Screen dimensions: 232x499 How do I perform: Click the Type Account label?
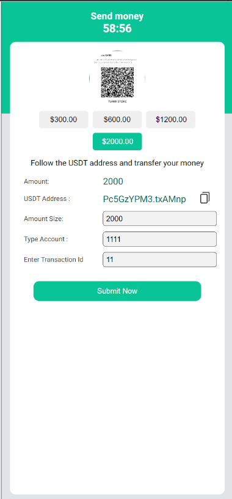(46, 239)
